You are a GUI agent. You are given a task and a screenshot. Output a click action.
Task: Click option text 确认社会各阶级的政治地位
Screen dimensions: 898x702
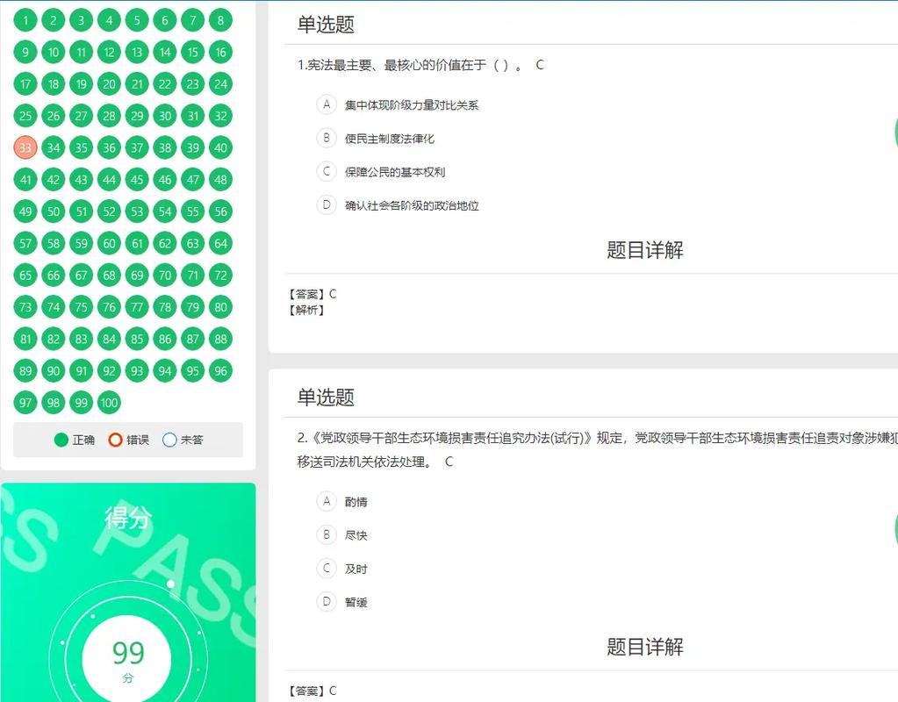(411, 205)
